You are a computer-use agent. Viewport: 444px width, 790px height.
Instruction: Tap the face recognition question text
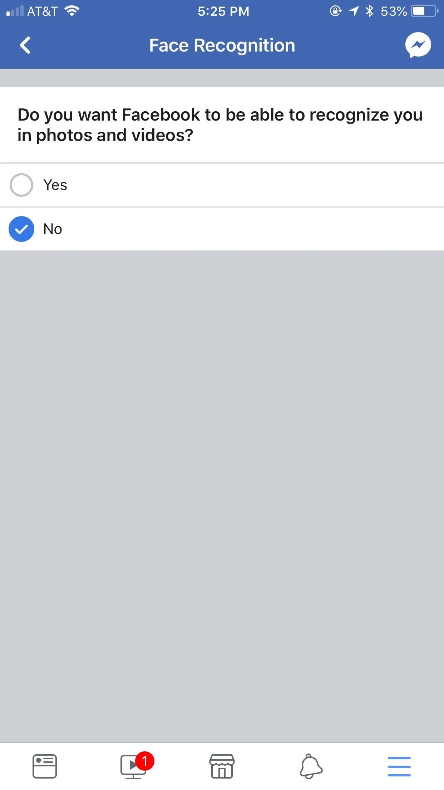pyautogui.click(x=220, y=125)
